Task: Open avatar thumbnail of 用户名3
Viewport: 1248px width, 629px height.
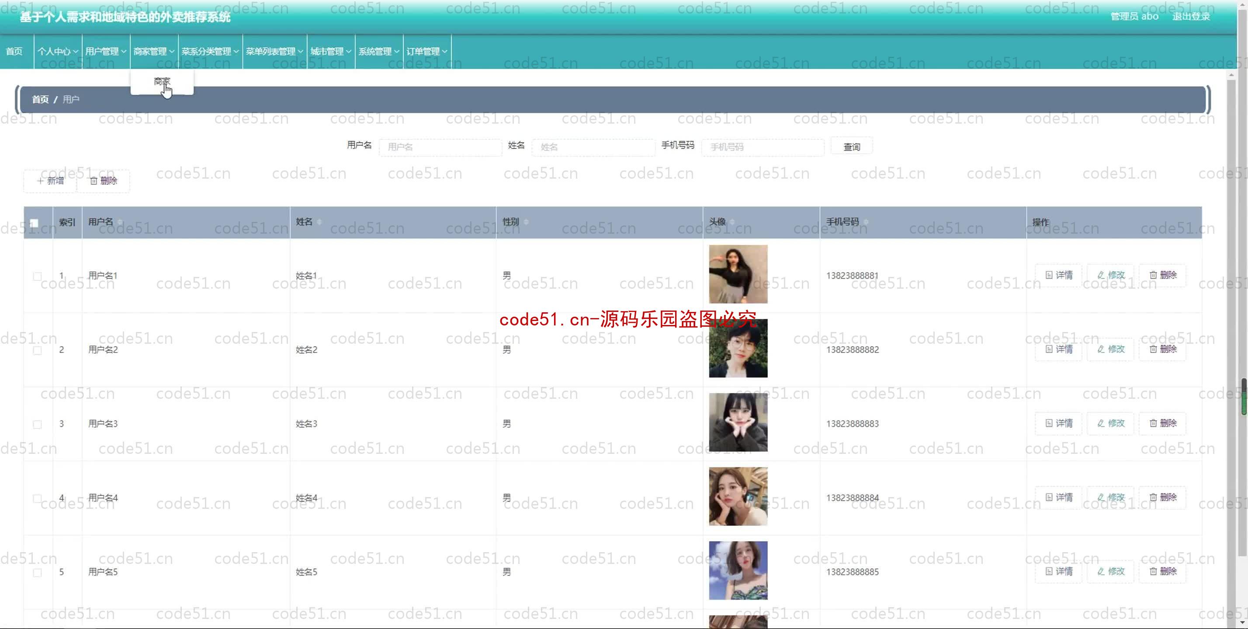Action: (x=738, y=422)
